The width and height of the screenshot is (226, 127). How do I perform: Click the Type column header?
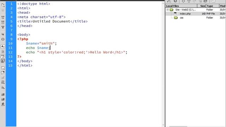coord(213,6)
